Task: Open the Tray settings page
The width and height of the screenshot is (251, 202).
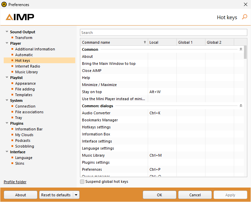Action: (19, 118)
